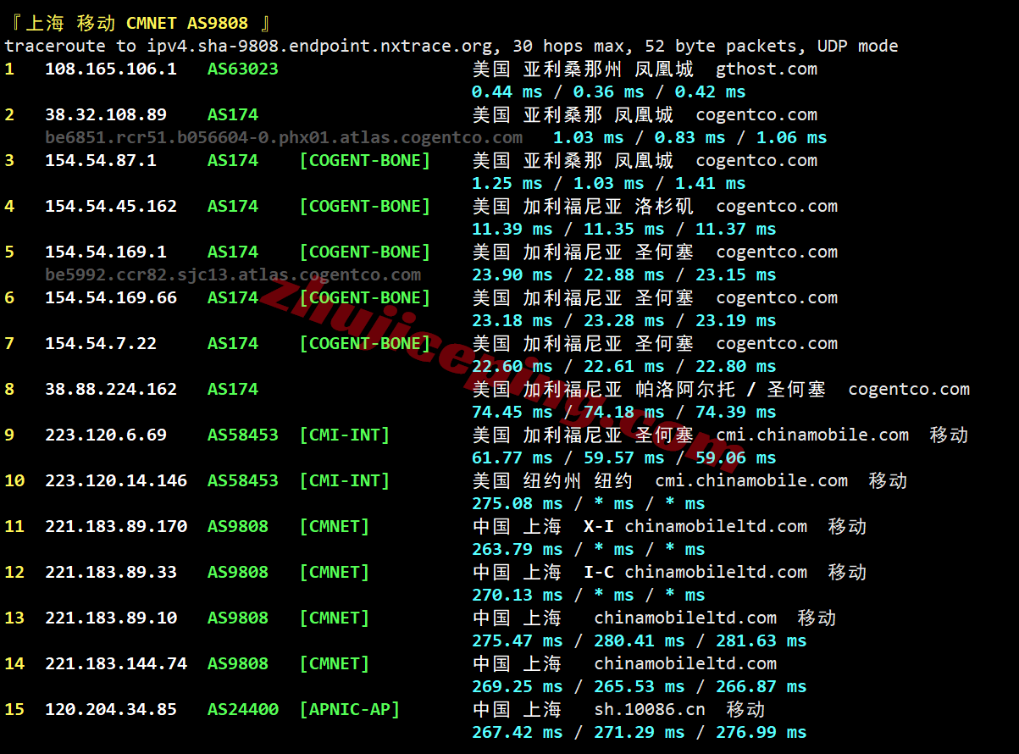Select IP address 154.54.45.162

[x=111, y=207]
